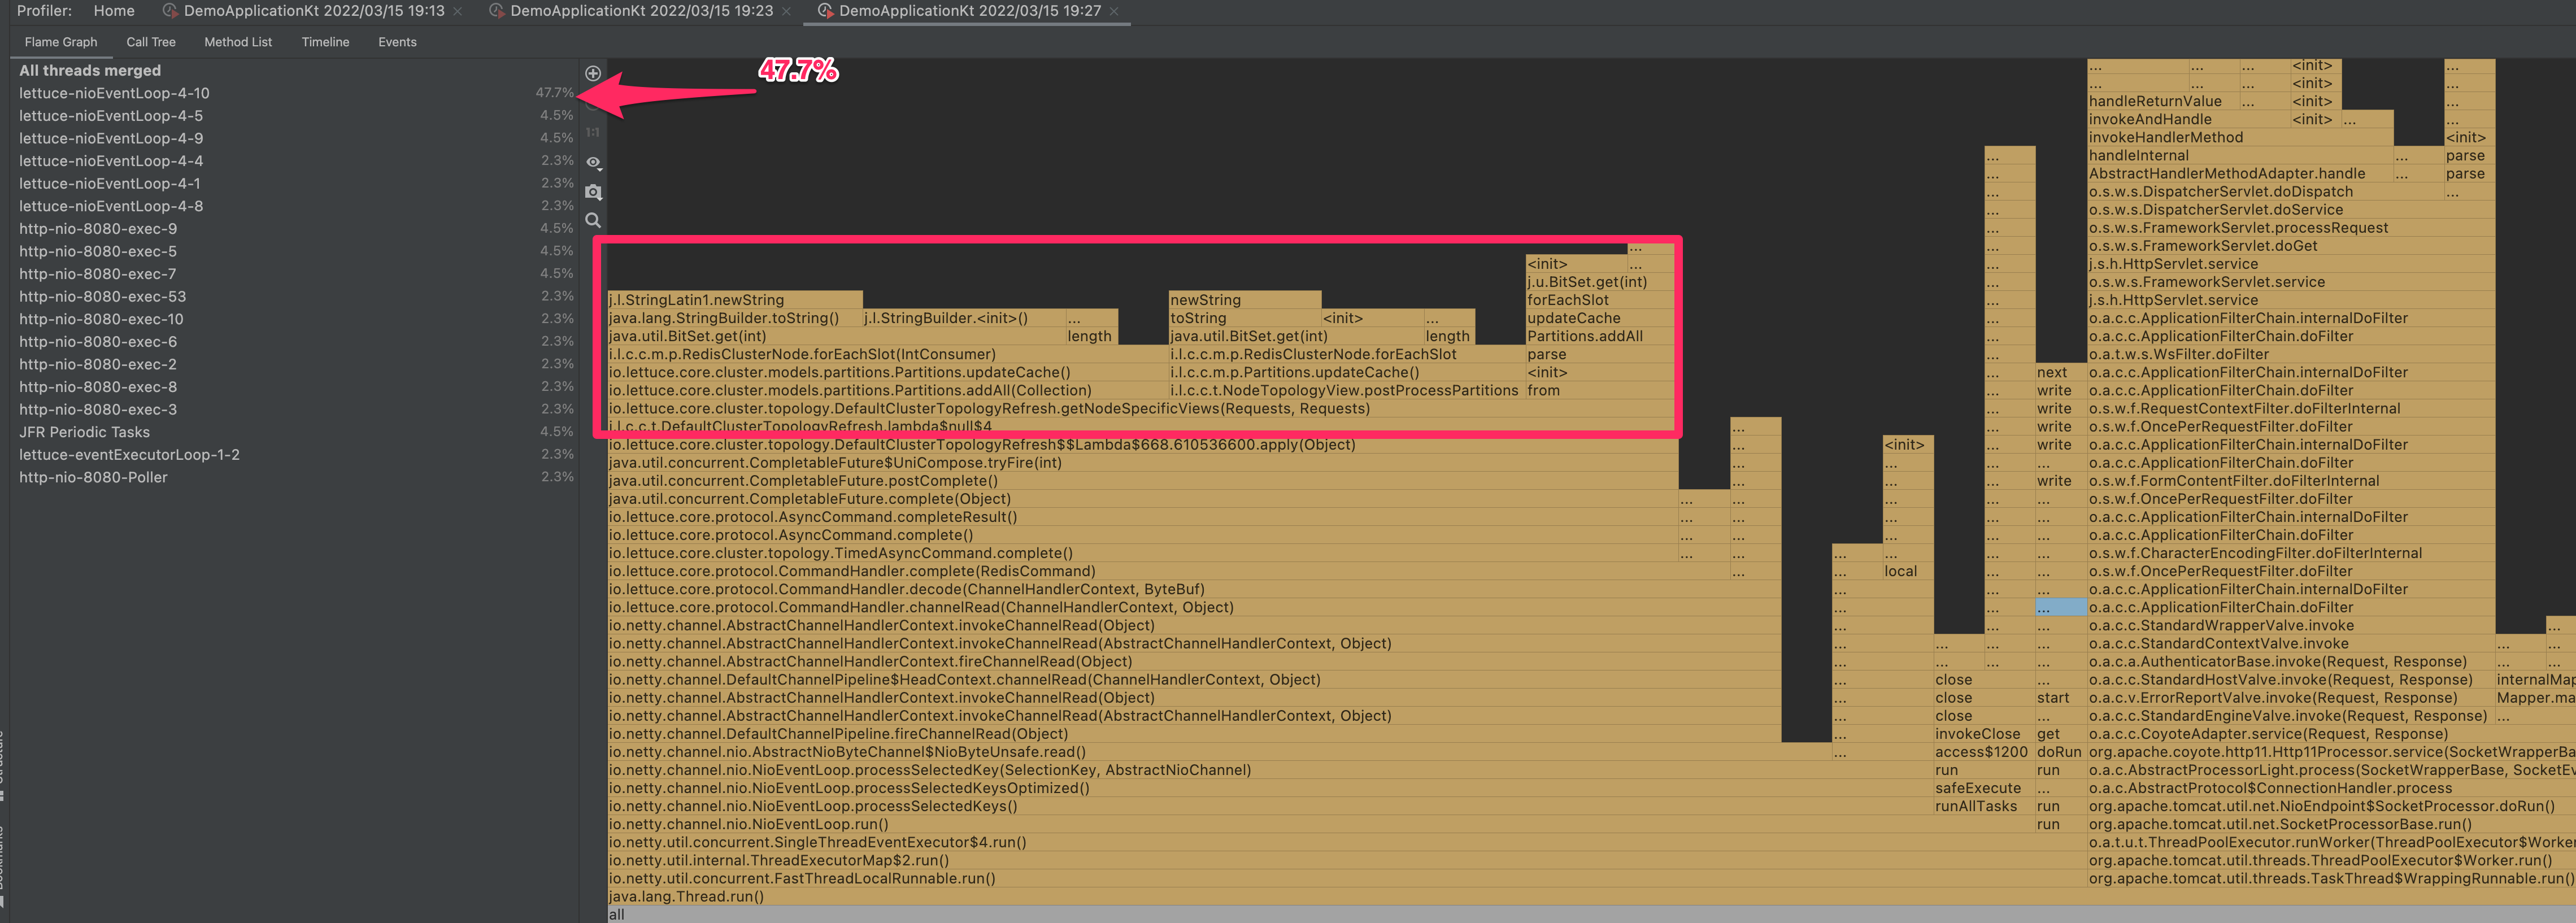Open the Events tab

tap(397, 42)
